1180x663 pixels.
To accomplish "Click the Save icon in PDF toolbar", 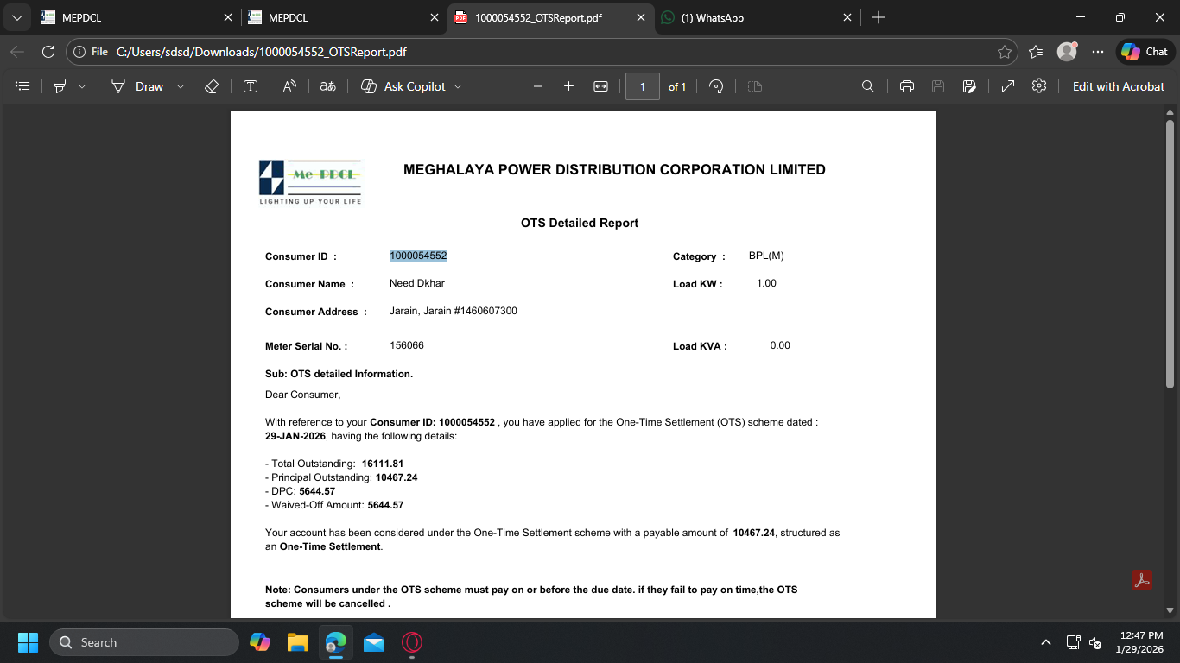I will pyautogui.click(x=938, y=86).
